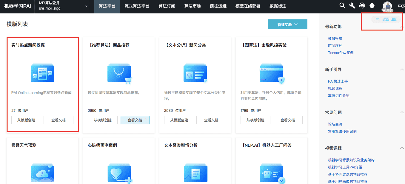Open the 新建实验 dropdown button
Screen dimensions: 405x184
coord(287,24)
